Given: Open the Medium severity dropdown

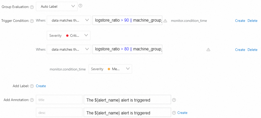Looking at the screenshot, I should pos(110,69).
